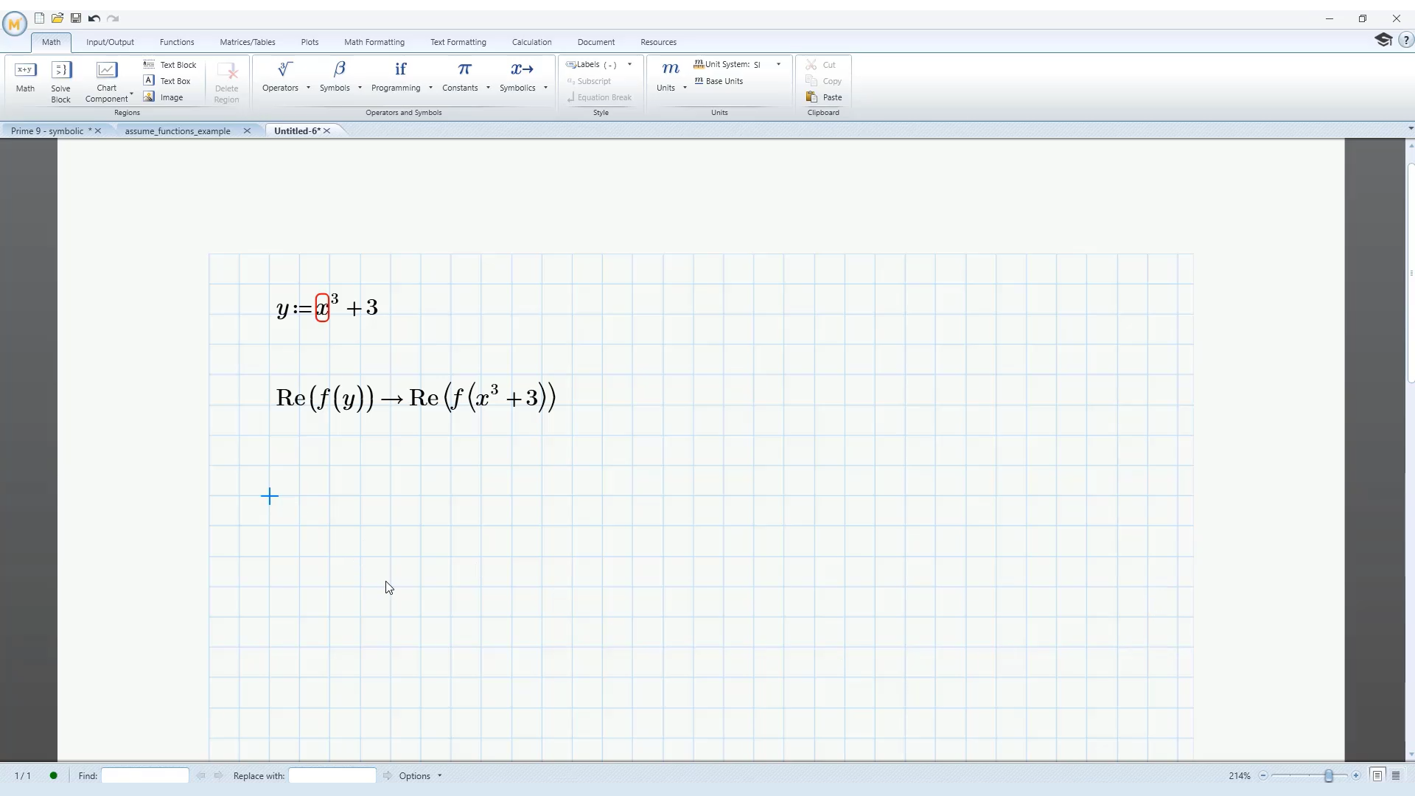Switch to the Resources ribbon tab

[x=658, y=42]
